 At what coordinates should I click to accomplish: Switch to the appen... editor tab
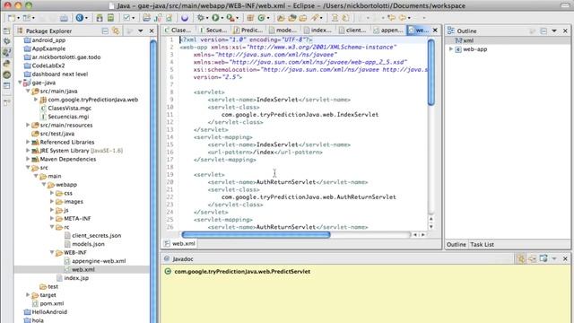coord(388,31)
